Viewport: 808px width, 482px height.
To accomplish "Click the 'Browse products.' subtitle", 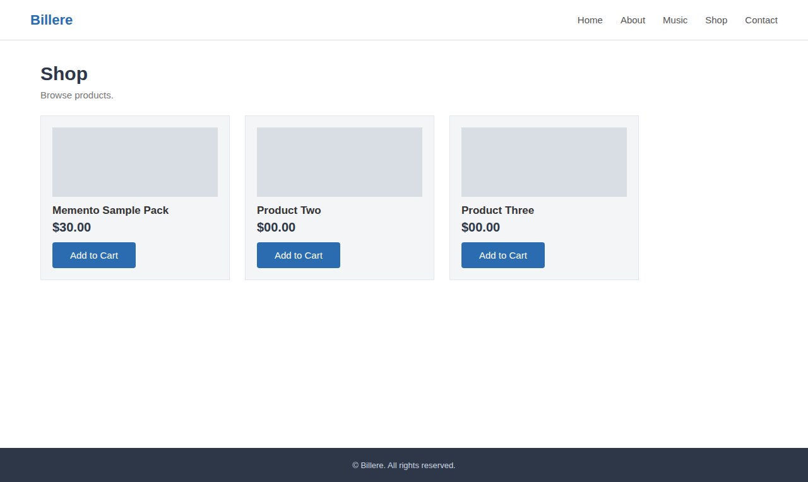I will tap(77, 95).
